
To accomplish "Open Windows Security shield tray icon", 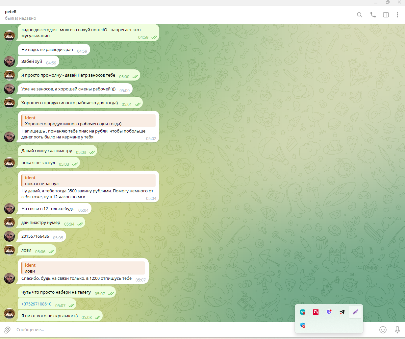I will 303,325.
